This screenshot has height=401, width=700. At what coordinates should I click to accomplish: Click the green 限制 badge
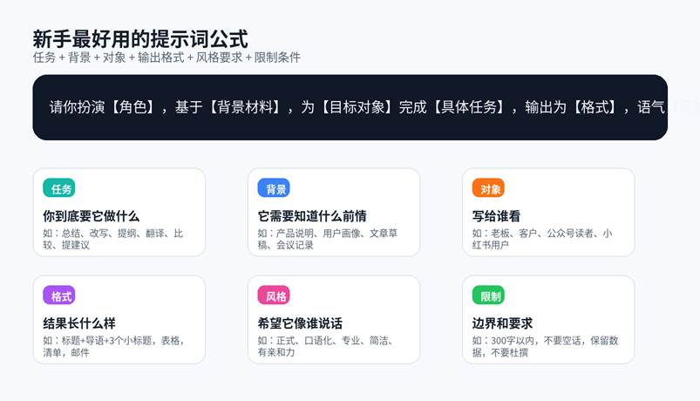point(488,296)
